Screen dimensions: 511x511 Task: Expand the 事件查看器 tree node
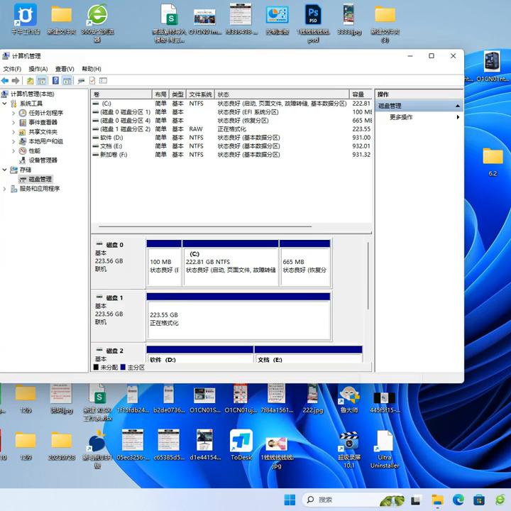tap(14, 123)
